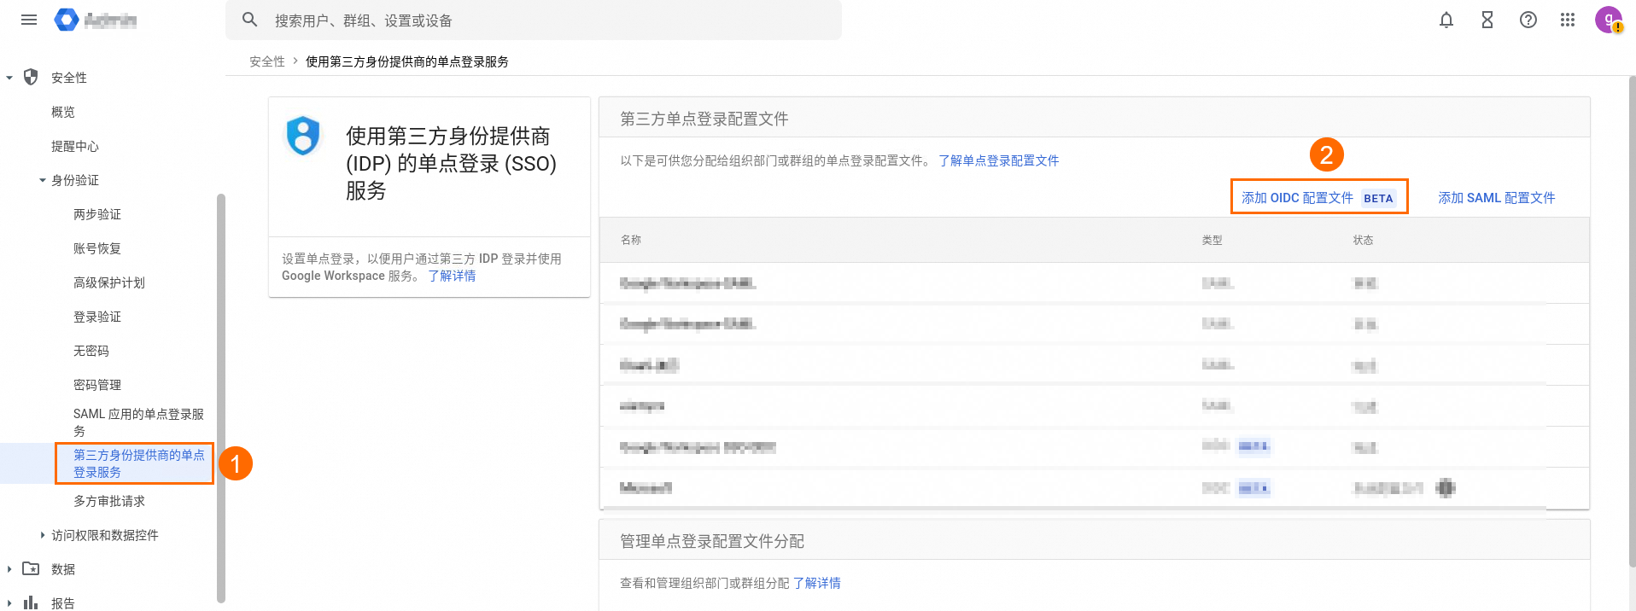
Task: Click 了解详情 link in IDP card
Action: [452, 276]
